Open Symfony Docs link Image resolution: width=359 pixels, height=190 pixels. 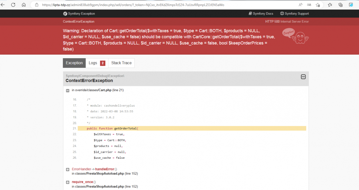pos(261,14)
